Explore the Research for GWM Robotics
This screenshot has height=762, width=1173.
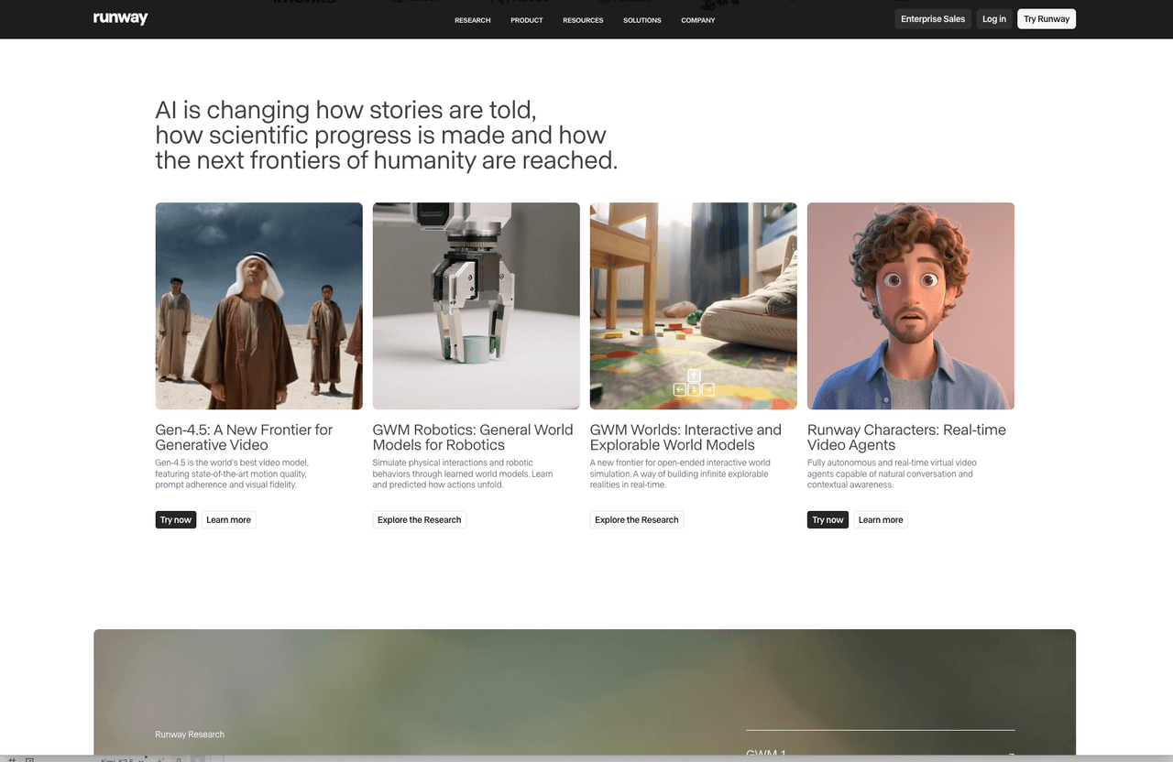tap(419, 520)
